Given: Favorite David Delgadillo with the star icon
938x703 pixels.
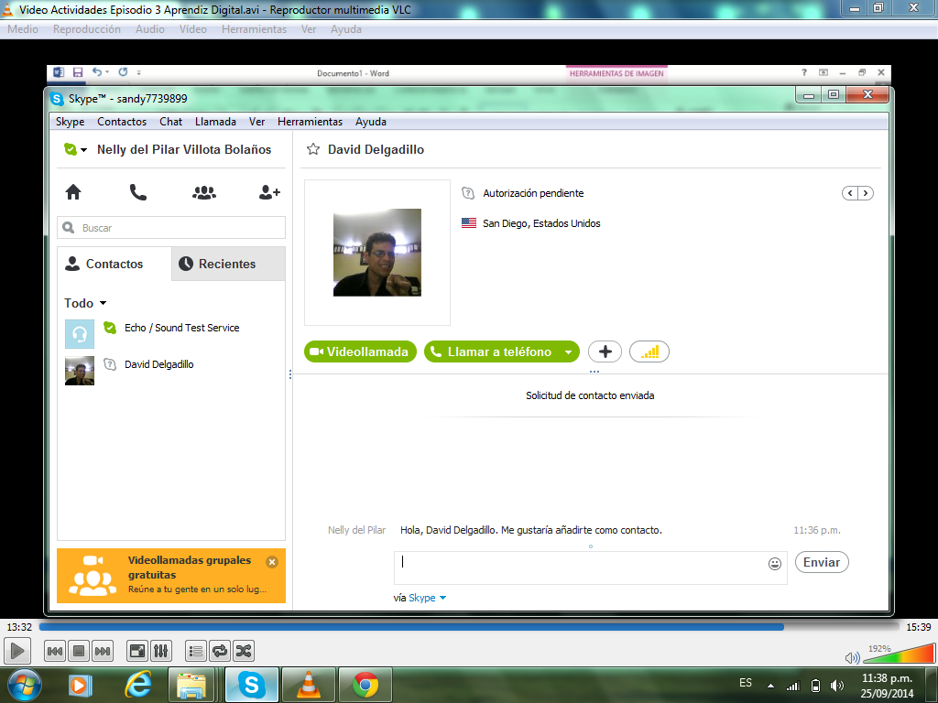Looking at the screenshot, I should coord(313,149).
